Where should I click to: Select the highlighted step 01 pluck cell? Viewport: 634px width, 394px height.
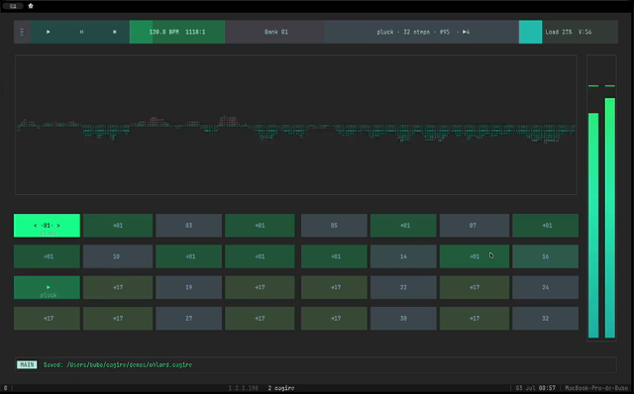[x=47, y=226]
